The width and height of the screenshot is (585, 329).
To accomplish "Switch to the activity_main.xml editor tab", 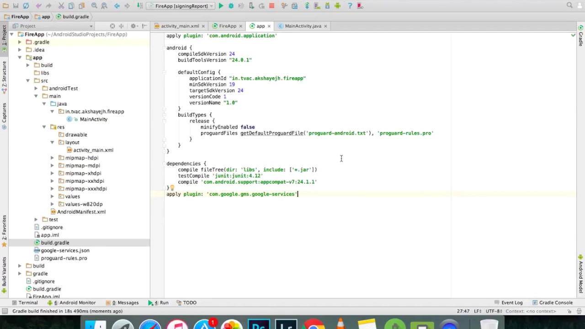I will [x=180, y=26].
